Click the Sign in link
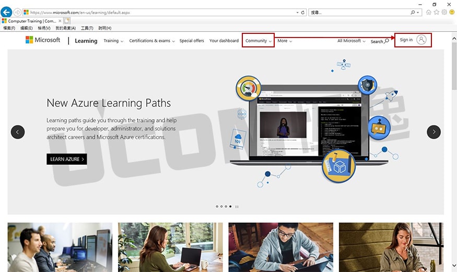Screen dimensions: 457x272 406,40
